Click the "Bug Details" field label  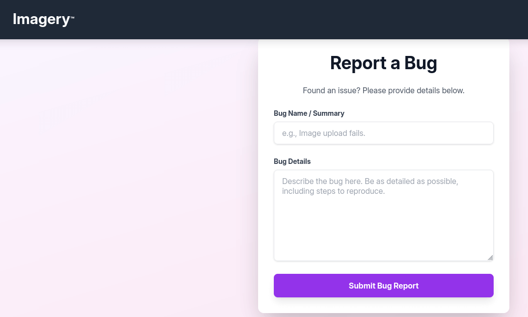[292, 161]
